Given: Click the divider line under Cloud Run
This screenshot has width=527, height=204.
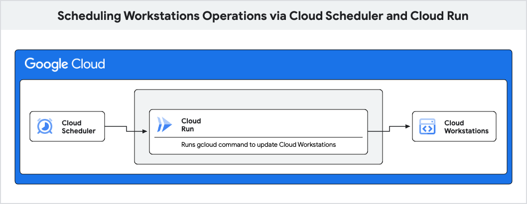Looking at the screenshot, I should (258, 137).
